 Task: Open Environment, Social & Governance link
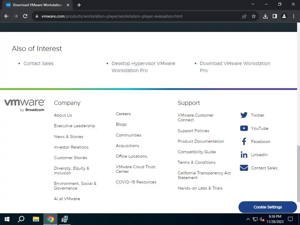point(75,186)
